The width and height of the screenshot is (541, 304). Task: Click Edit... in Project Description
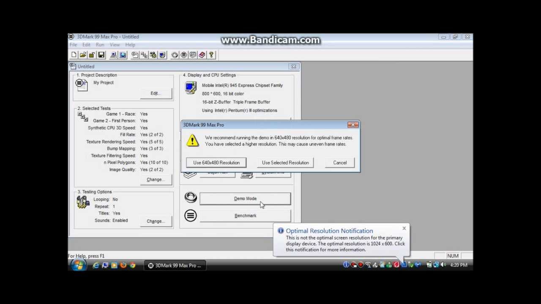click(156, 93)
